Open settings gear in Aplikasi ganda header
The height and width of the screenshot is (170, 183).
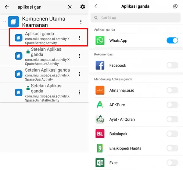point(175,6)
